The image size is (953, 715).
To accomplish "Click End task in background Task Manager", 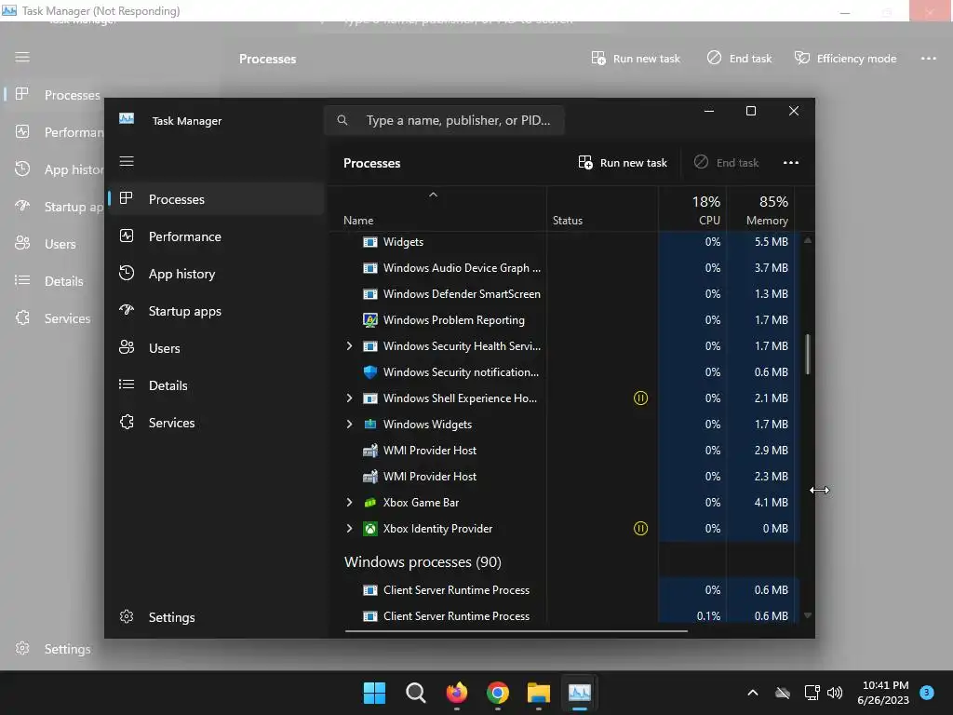I will [739, 59].
